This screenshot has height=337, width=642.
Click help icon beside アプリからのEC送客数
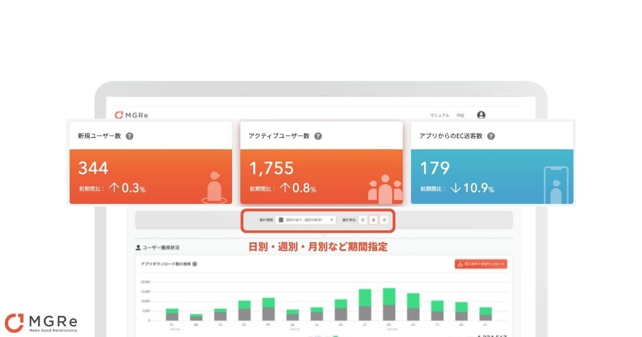pyautogui.click(x=491, y=136)
